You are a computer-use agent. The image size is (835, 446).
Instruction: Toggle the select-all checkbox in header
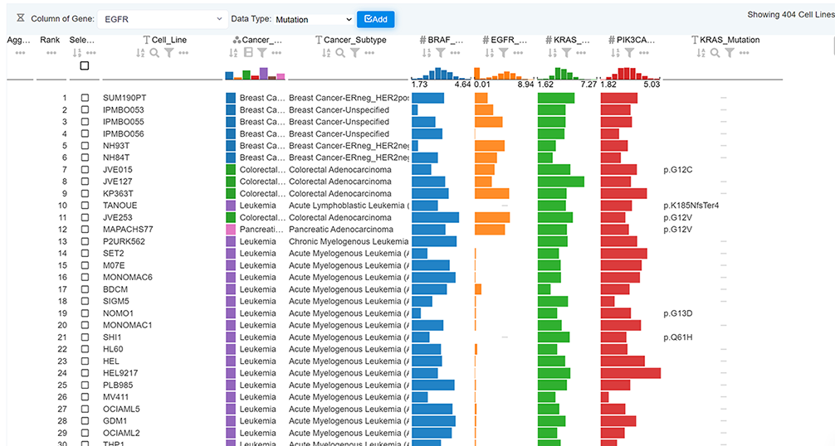coord(85,65)
